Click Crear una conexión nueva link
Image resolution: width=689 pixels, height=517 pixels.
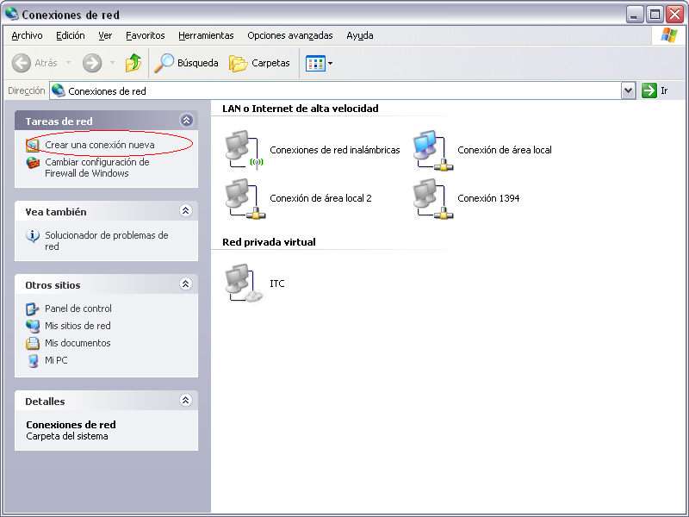(x=99, y=145)
